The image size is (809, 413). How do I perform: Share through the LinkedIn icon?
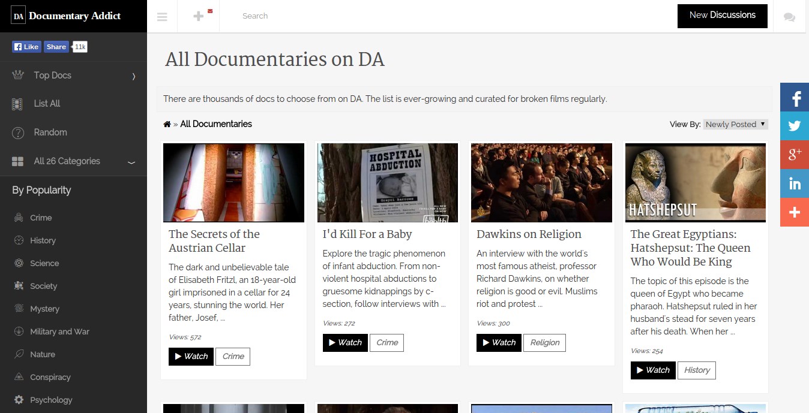point(795,183)
